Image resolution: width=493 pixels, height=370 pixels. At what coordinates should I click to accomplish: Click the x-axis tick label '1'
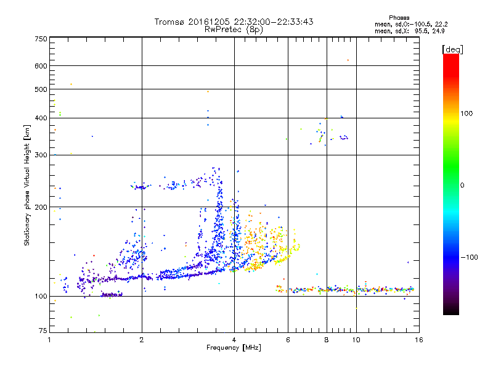49,340
